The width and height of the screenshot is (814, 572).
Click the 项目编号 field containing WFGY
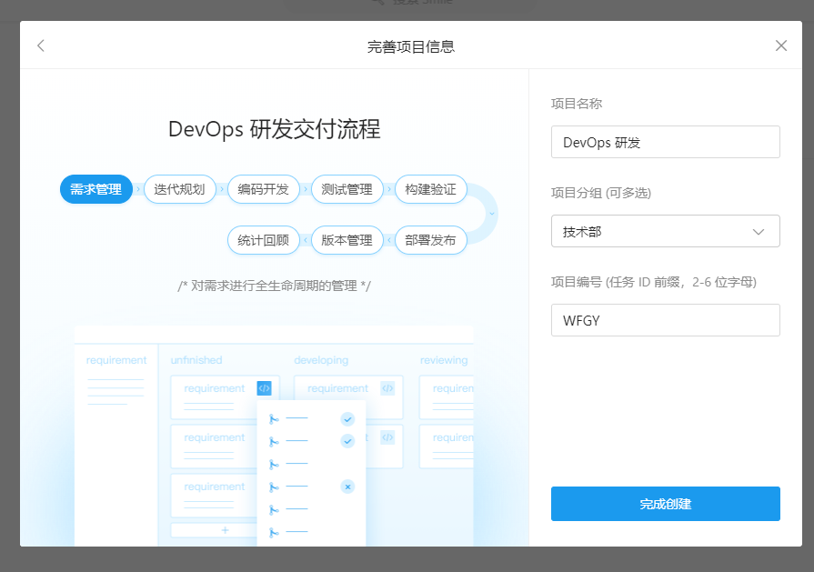point(666,320)
